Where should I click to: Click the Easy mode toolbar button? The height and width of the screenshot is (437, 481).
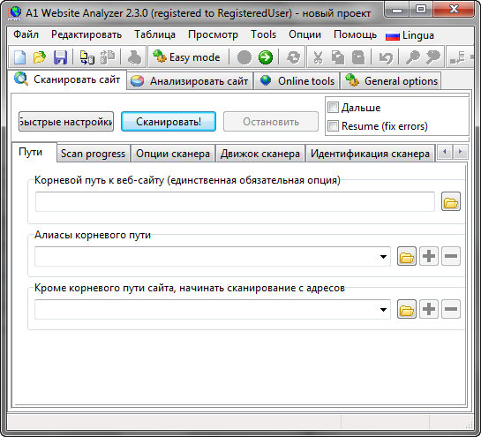point(188,57)
